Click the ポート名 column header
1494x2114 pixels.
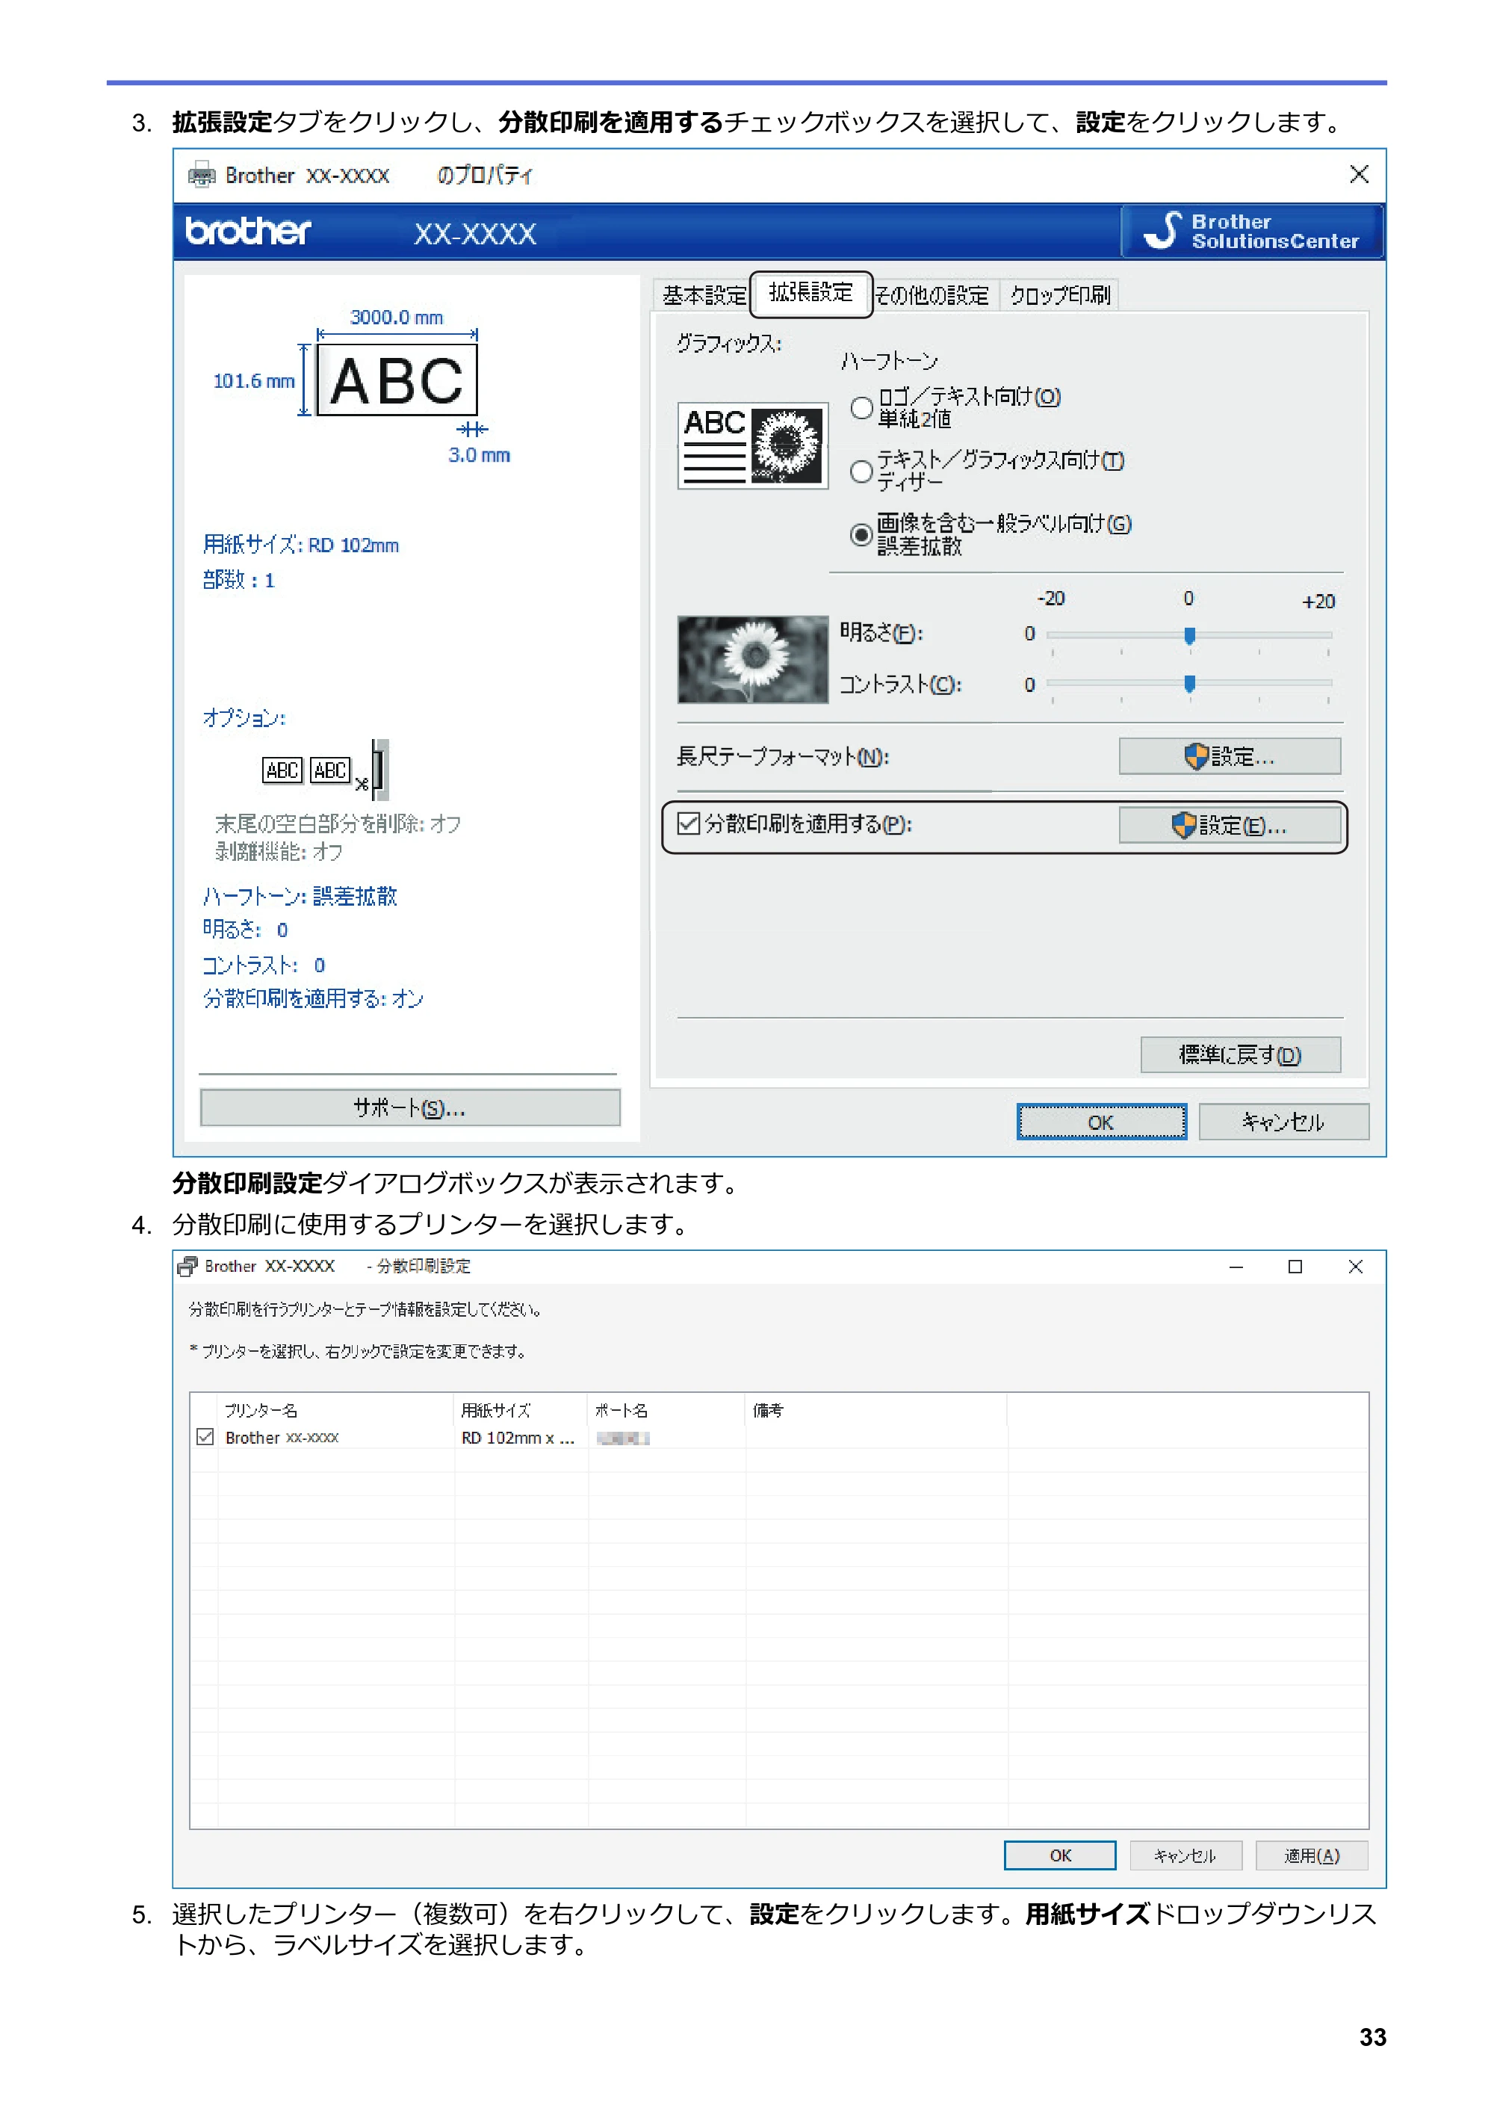point(666,1409)
